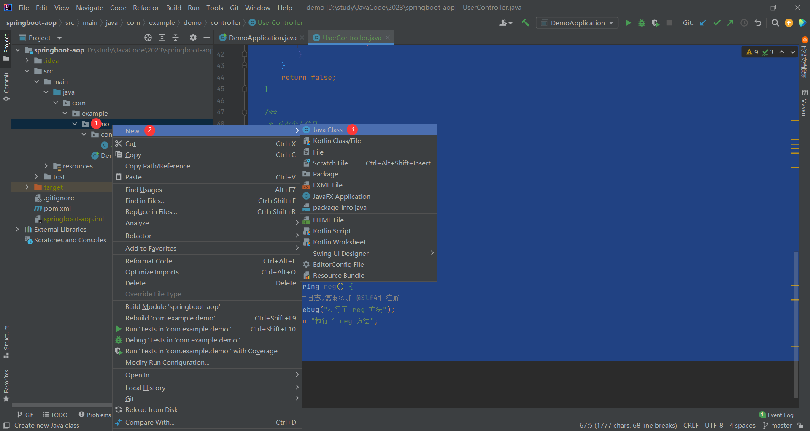Open the Maven tool window
The width and height of the screenshot is (810, 431).
pyautogui.click(x=804, y=103)
